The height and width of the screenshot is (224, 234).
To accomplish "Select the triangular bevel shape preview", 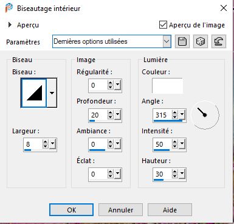I will point(34,93).
